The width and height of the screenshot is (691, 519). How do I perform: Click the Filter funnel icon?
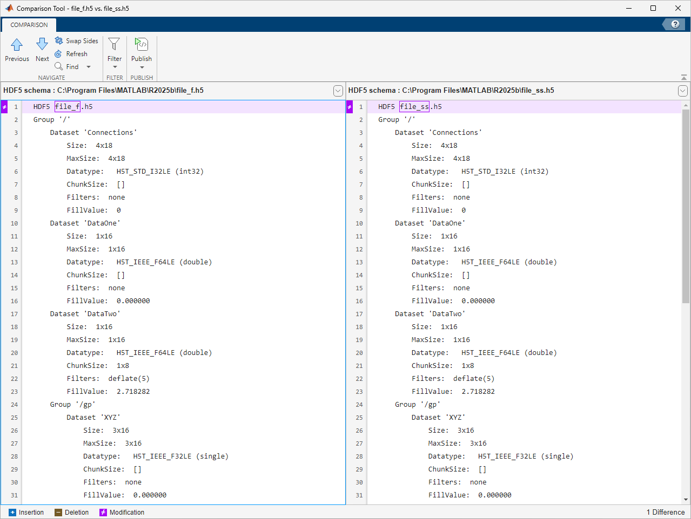[114, 45]
